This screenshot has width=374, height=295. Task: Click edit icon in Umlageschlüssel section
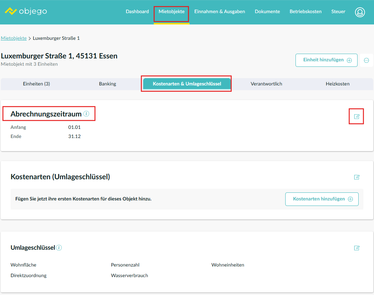[356, 248]
